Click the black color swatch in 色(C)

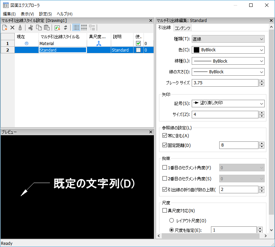pos(197,50)
